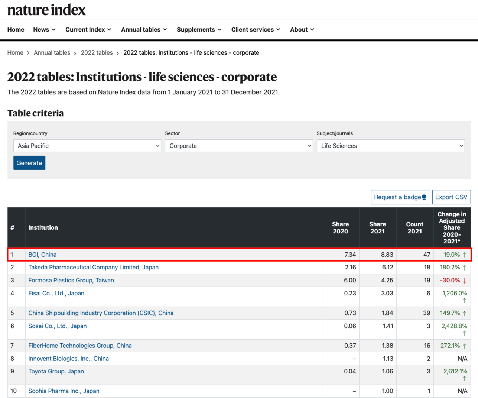
Task: Click the count value 39 for CSIC
Action: 427,313
